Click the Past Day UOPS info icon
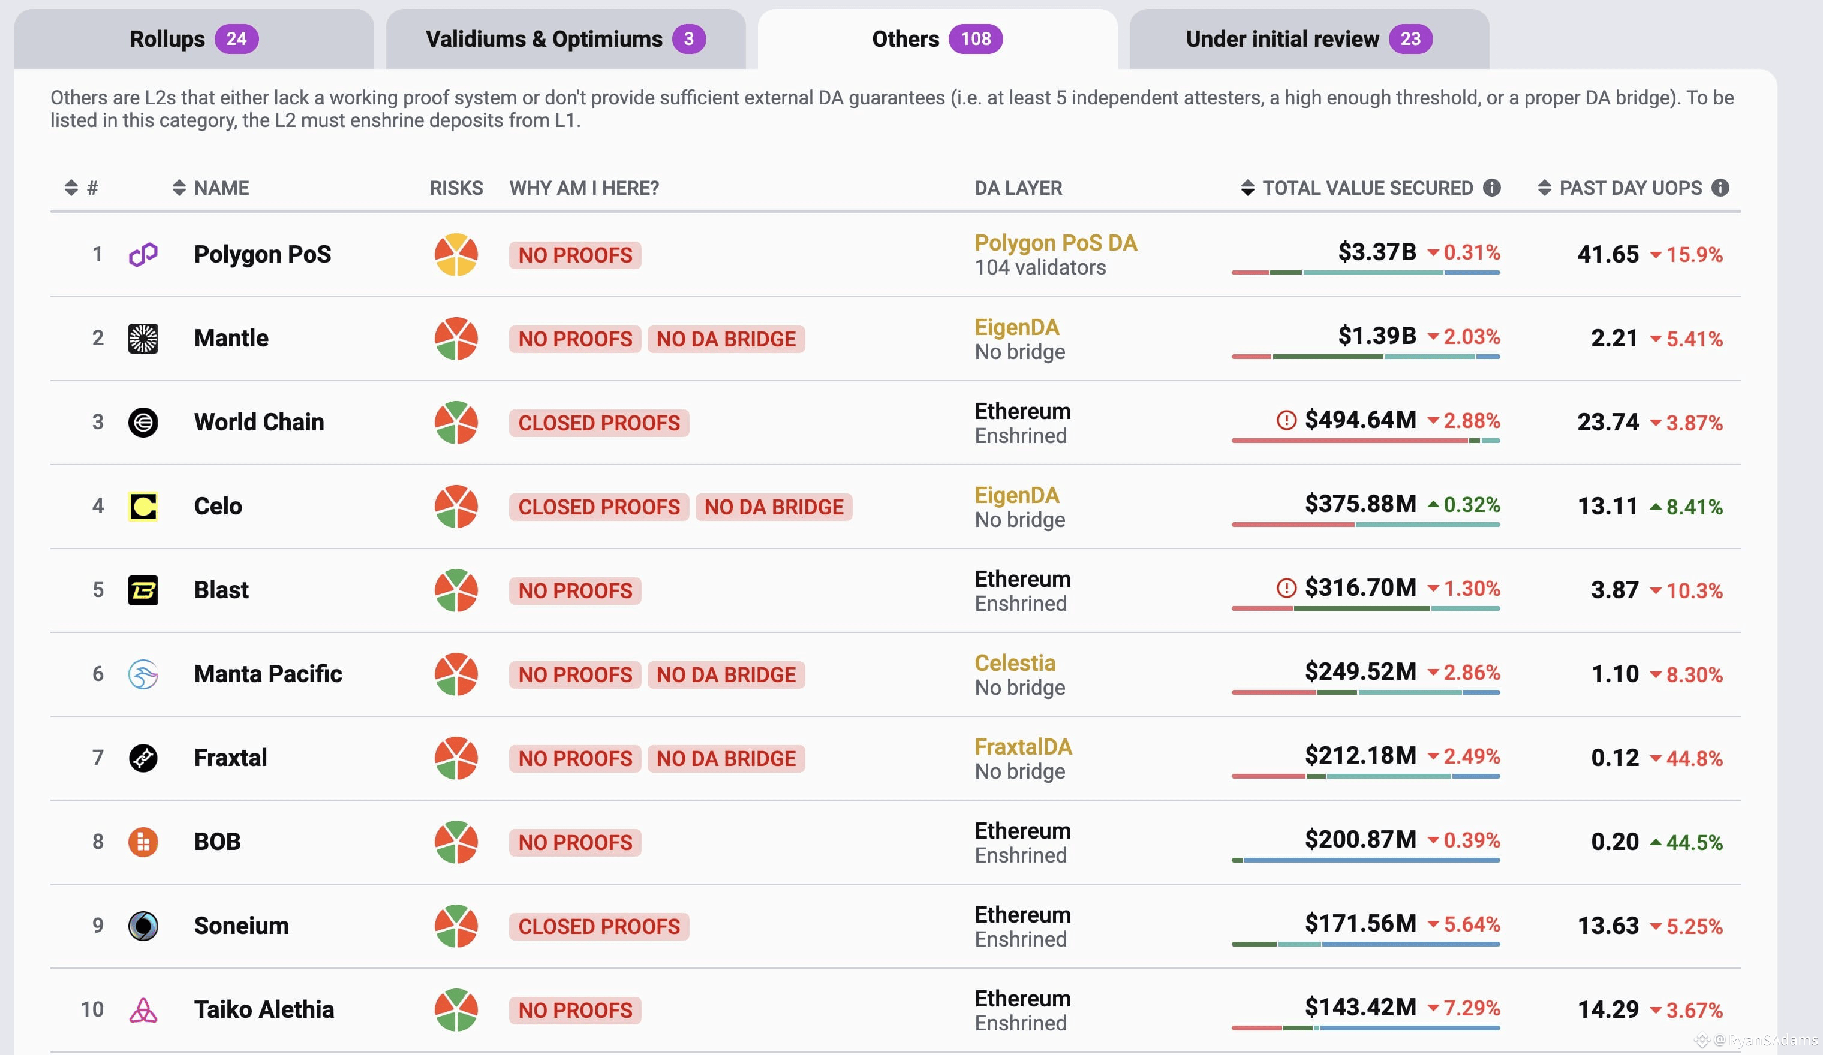1823x1055 pixels. (x=1720, y=188)
